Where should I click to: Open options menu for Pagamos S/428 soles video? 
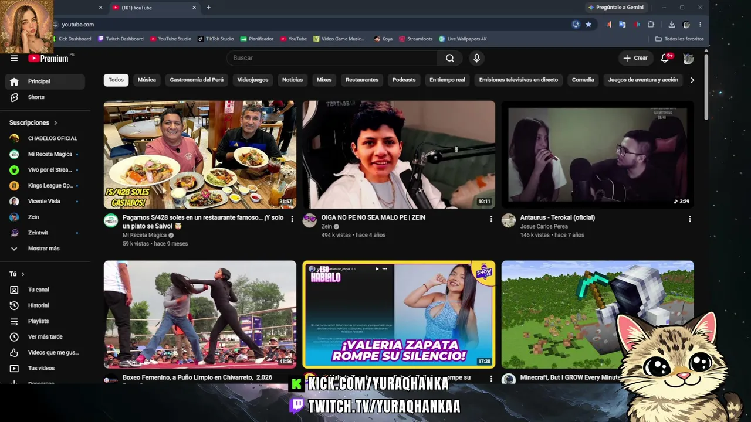[x=292, y=219]
